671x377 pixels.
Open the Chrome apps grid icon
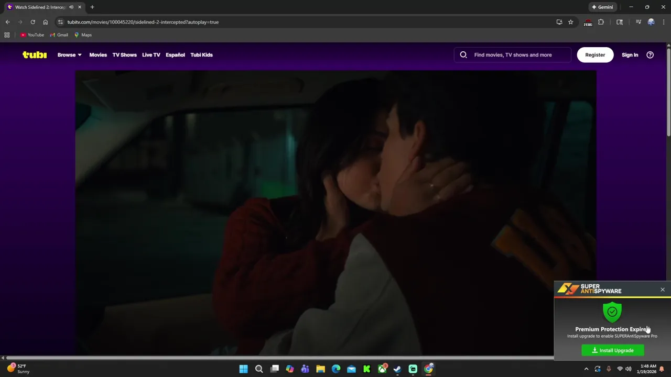[7, 35]
